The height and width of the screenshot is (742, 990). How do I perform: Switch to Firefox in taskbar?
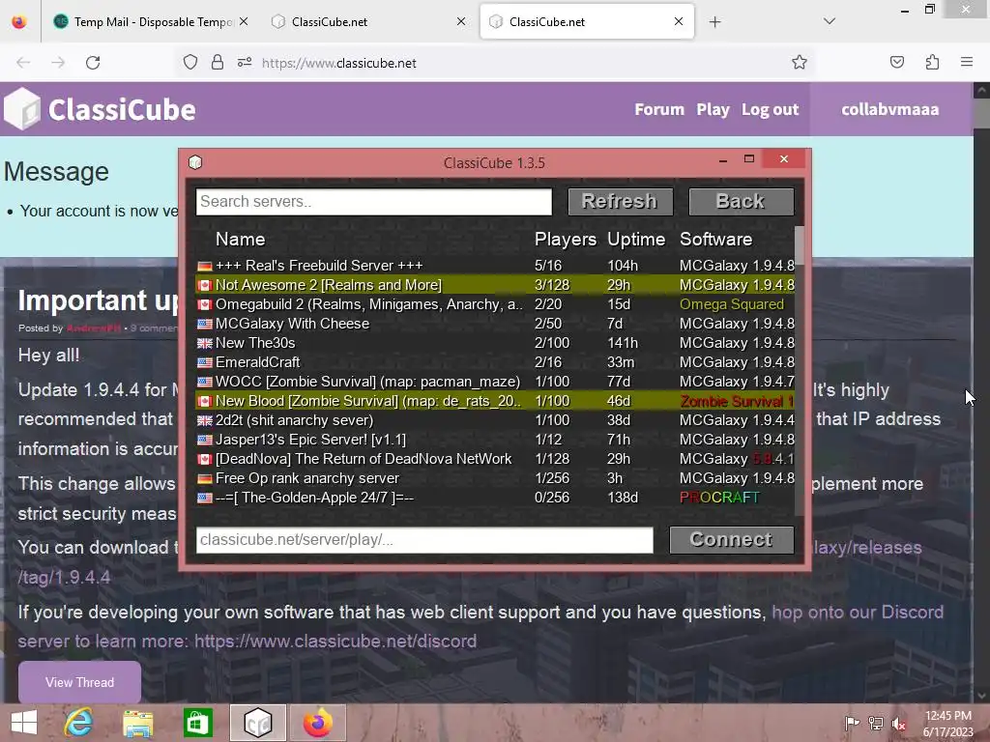coord(317,723)
